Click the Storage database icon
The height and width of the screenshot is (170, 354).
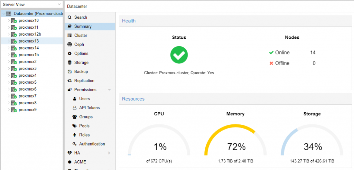click(x=70, y=63)
